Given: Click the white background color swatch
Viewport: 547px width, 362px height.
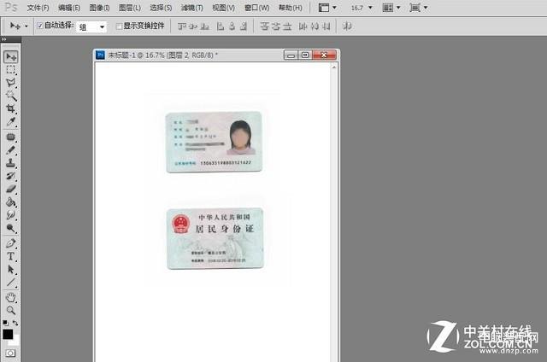Looking at the screenshot, I should (x=15, y=341).
